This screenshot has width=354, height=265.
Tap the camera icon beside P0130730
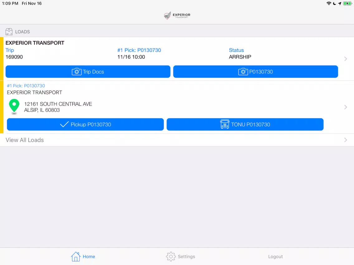[243, 72]
